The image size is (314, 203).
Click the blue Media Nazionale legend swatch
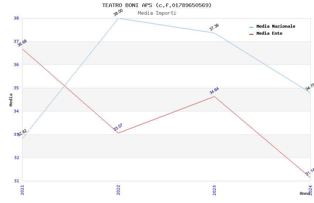point(252,27)
